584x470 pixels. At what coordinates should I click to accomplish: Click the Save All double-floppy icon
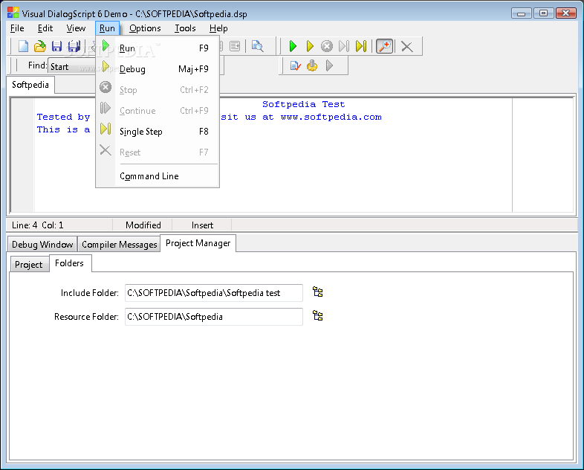click(74, 46)
